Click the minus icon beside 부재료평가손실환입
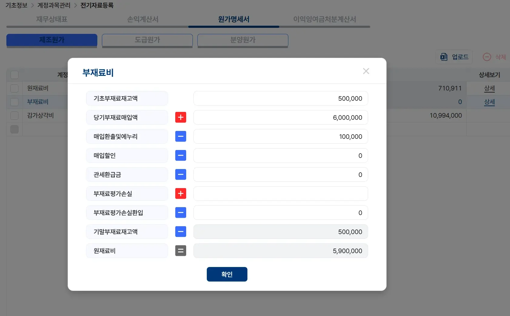This screenshot has width=510, height=316. [180, 213]
